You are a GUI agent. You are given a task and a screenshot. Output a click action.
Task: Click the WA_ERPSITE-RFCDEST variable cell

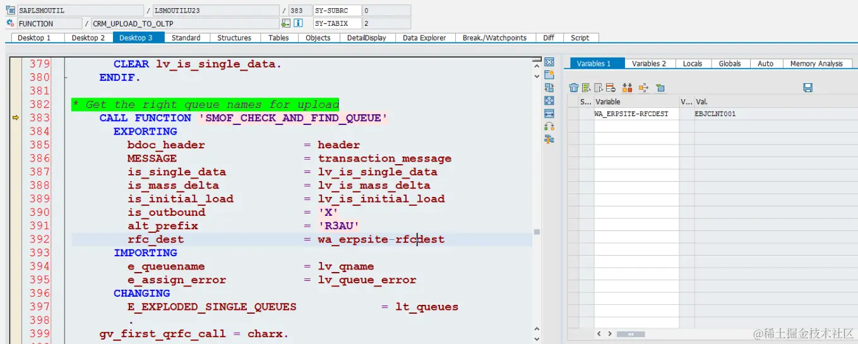tap(636, 114)
